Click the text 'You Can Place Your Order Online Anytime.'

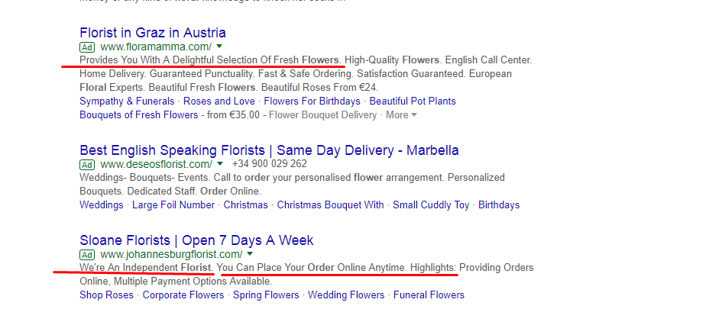pyautogui.click(x=312, y=268)
